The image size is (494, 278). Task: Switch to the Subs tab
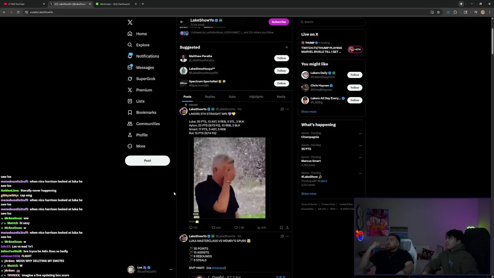click(232, 97)
